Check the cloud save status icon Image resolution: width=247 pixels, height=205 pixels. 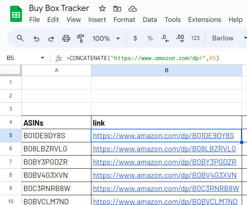(x=133, y=8)
